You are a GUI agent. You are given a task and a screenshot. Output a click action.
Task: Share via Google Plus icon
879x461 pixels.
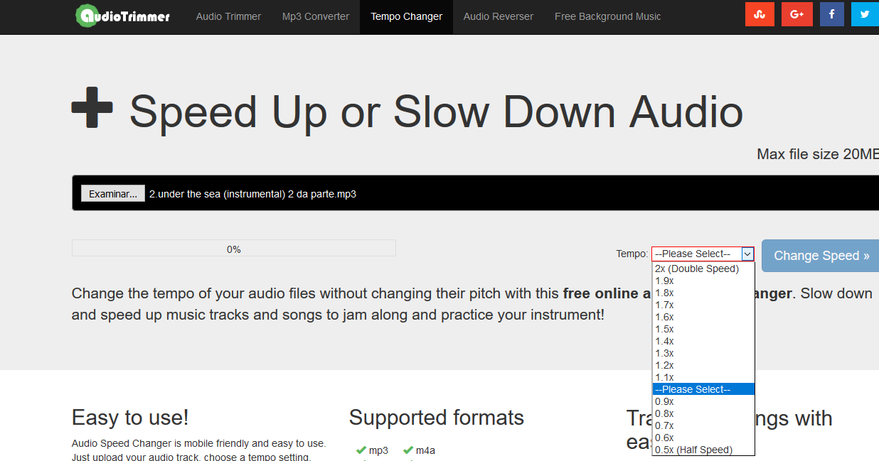coord(797,15)
